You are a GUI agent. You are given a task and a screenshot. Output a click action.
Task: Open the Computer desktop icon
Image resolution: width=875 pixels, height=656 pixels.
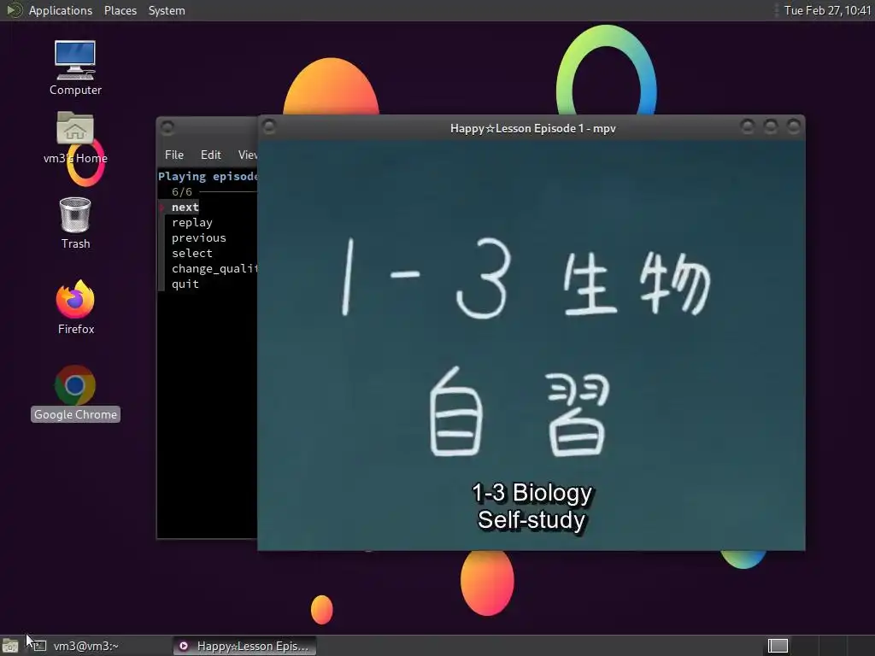[75, 68]
